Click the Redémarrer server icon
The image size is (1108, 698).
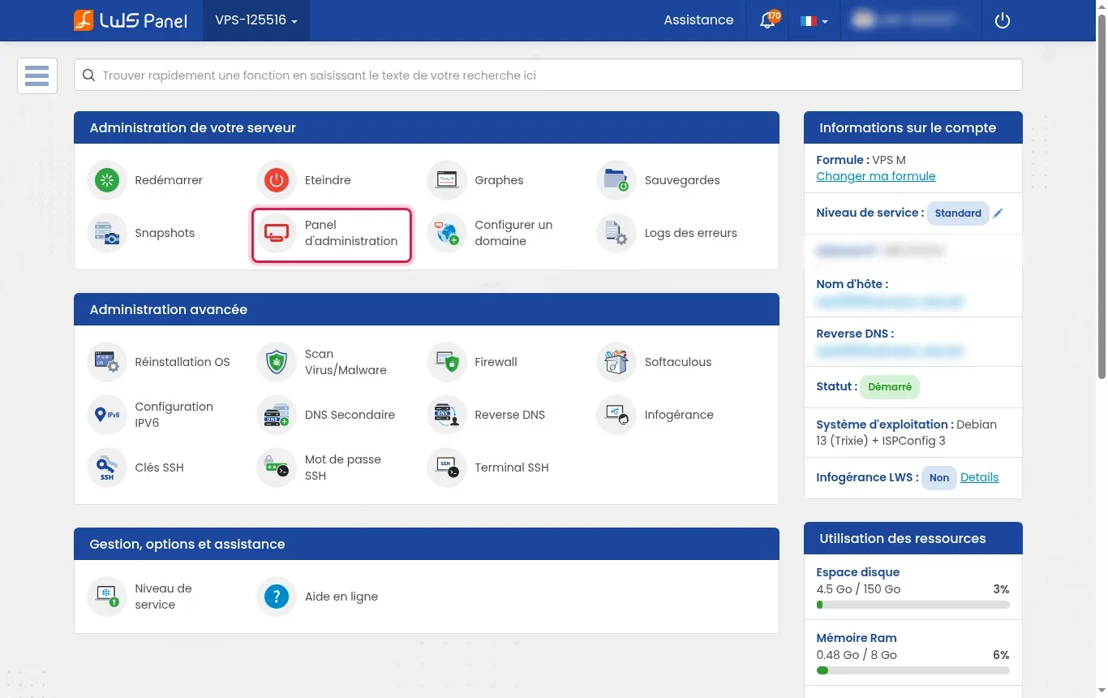click(107, 180)
